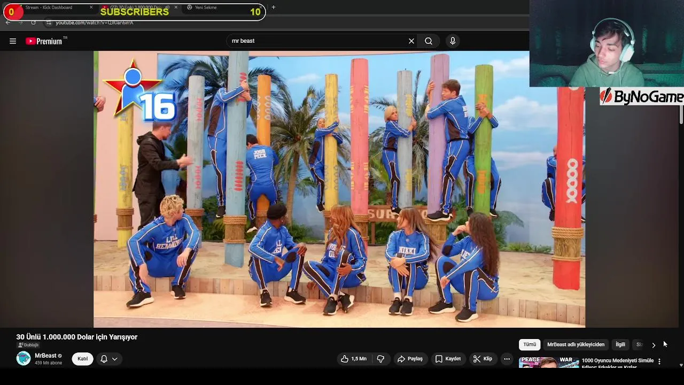The image size is (684, 385).
Task: Select the Tümü filter chip
Action: [530, 345]
